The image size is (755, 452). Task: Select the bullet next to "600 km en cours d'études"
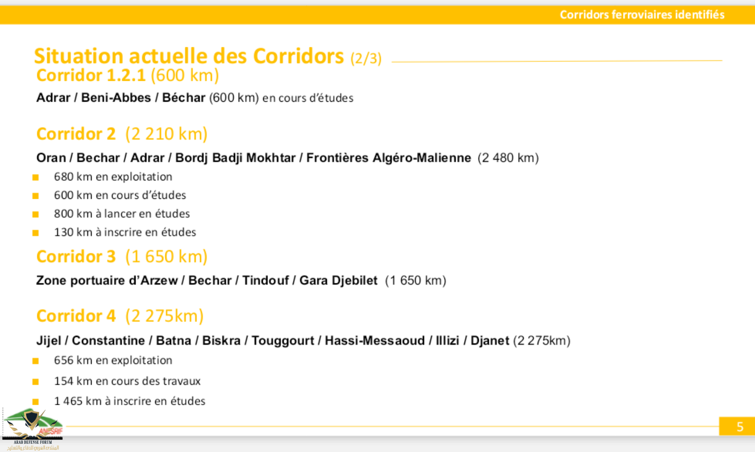coord(36,196)
